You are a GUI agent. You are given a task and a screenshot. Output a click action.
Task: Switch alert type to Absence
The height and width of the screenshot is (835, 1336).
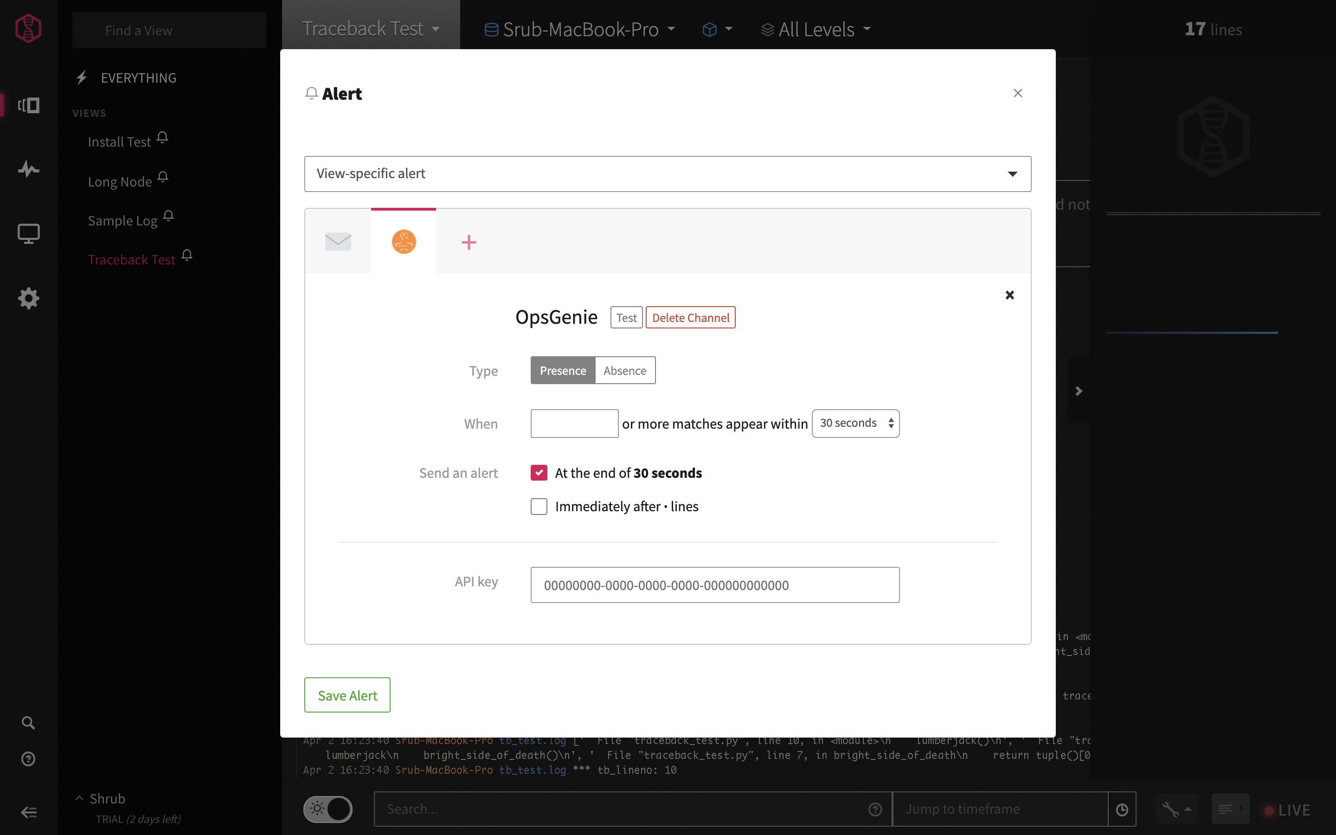624,371
